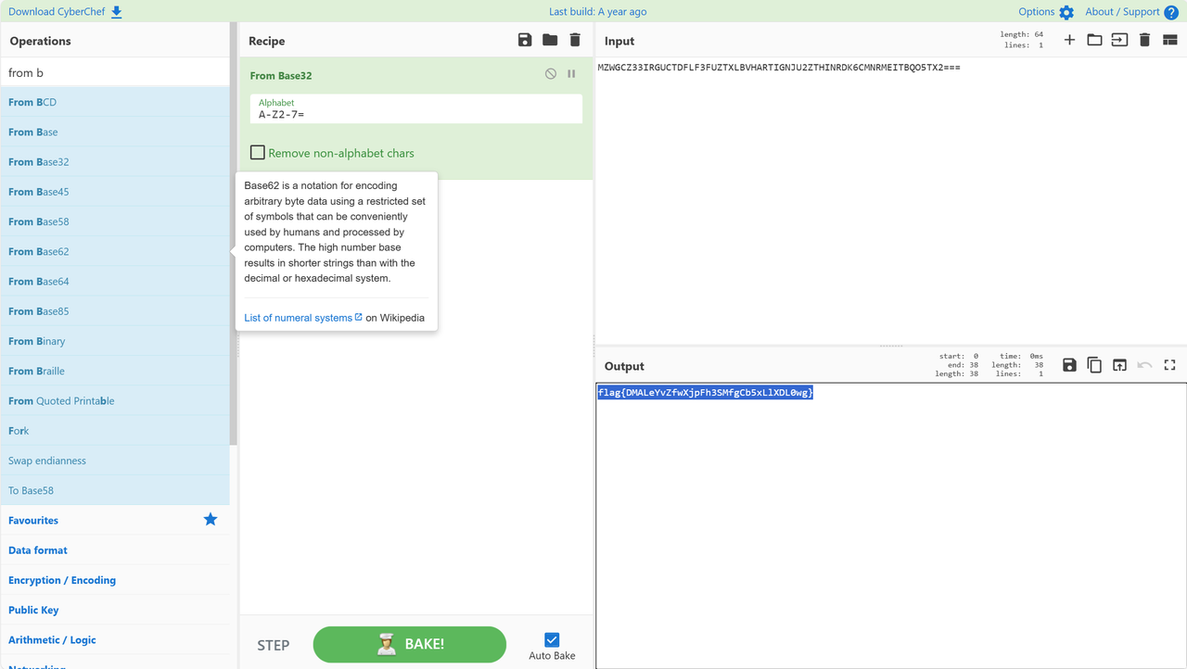Reset input pane layout
This screenshot has width=1187, height=669.
[x=1169, y=40]
